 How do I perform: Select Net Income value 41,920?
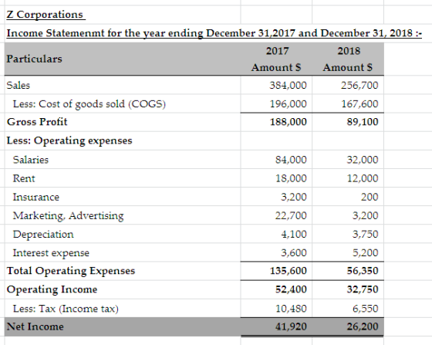tap(291, 326)
